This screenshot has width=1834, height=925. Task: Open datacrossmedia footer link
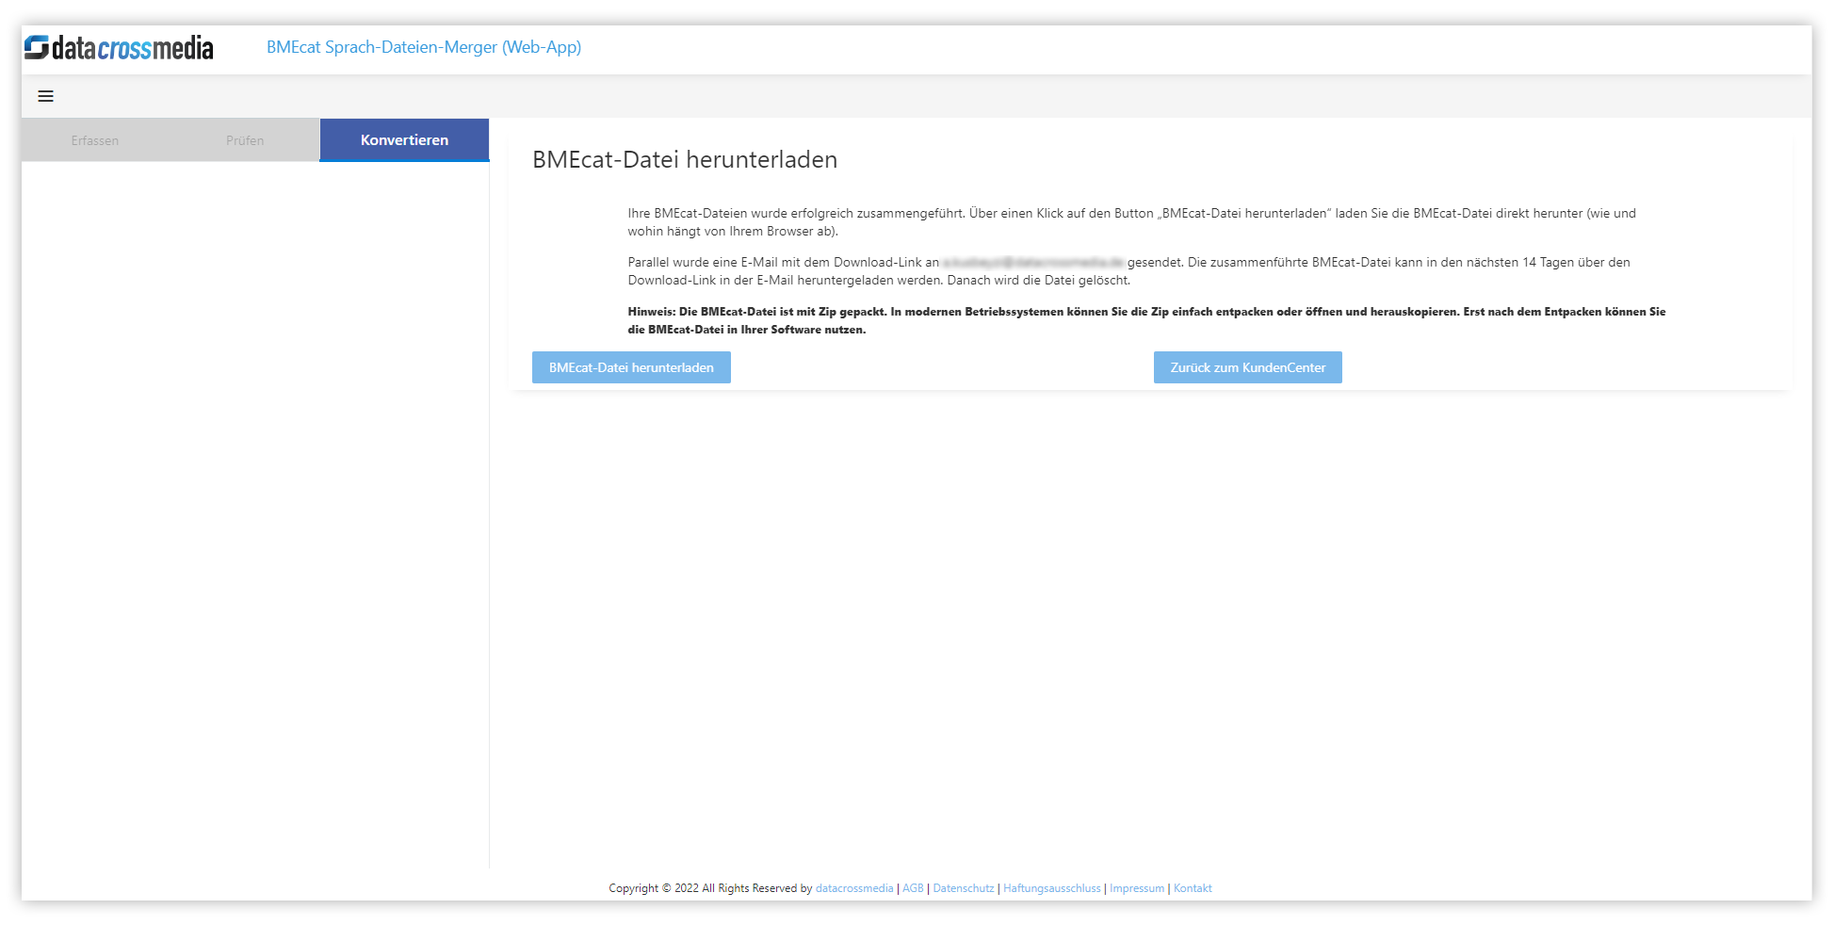(854, 888)
